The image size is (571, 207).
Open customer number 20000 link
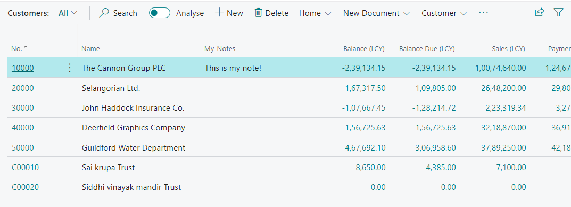click(x=22, y=88)
